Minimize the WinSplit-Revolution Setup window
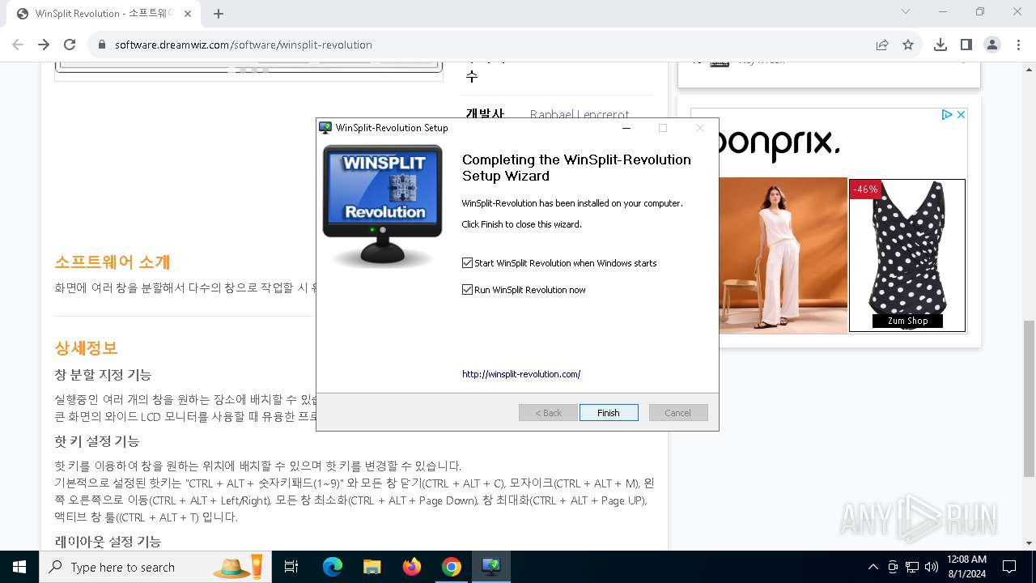 click(626, 128)
